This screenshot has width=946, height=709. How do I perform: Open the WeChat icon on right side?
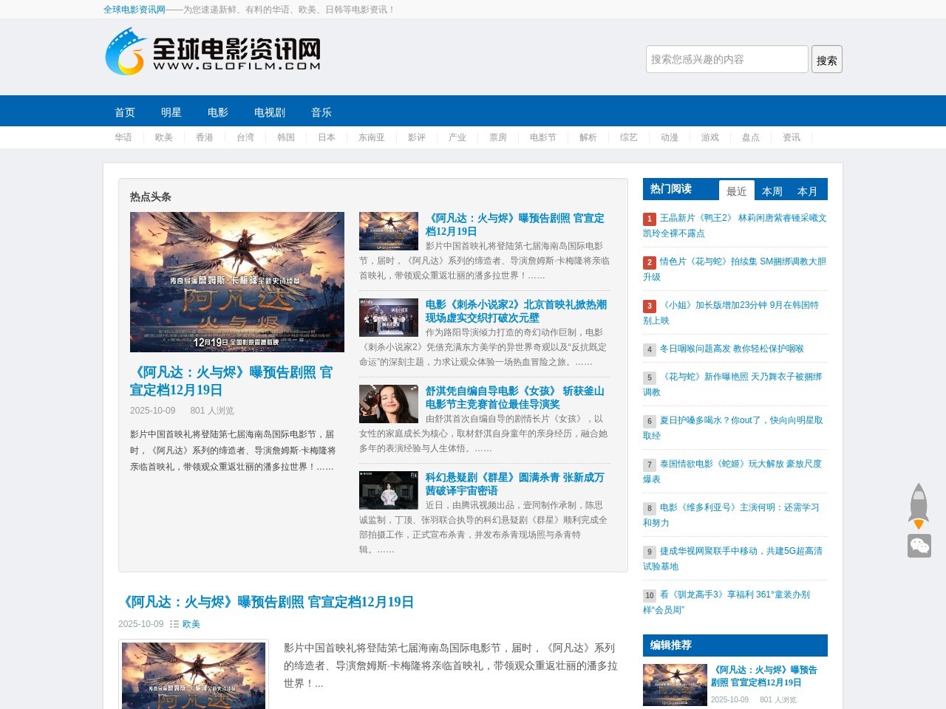pos(919,546)
